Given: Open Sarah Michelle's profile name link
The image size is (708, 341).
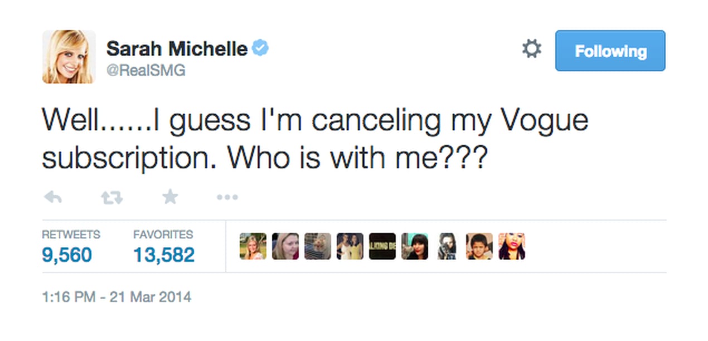Looking at the screenshot, I should click(x=176, y=48).
